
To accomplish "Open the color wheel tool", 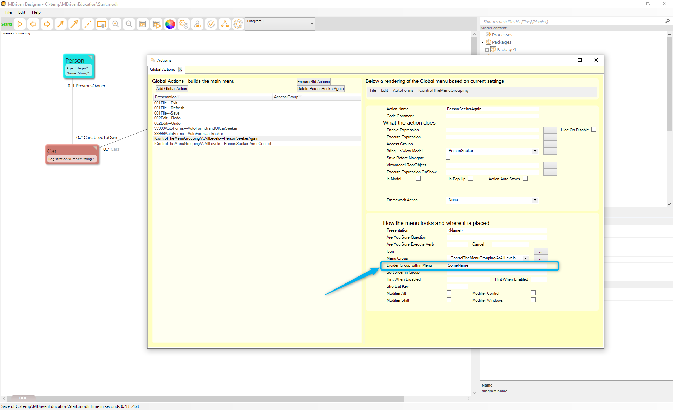I will pos(170,24).
